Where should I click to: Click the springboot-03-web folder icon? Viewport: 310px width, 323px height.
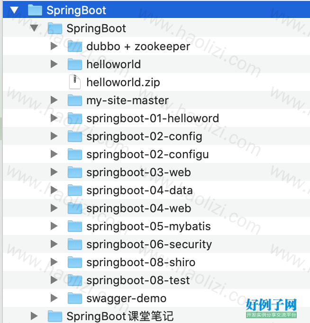click(75, 172)
